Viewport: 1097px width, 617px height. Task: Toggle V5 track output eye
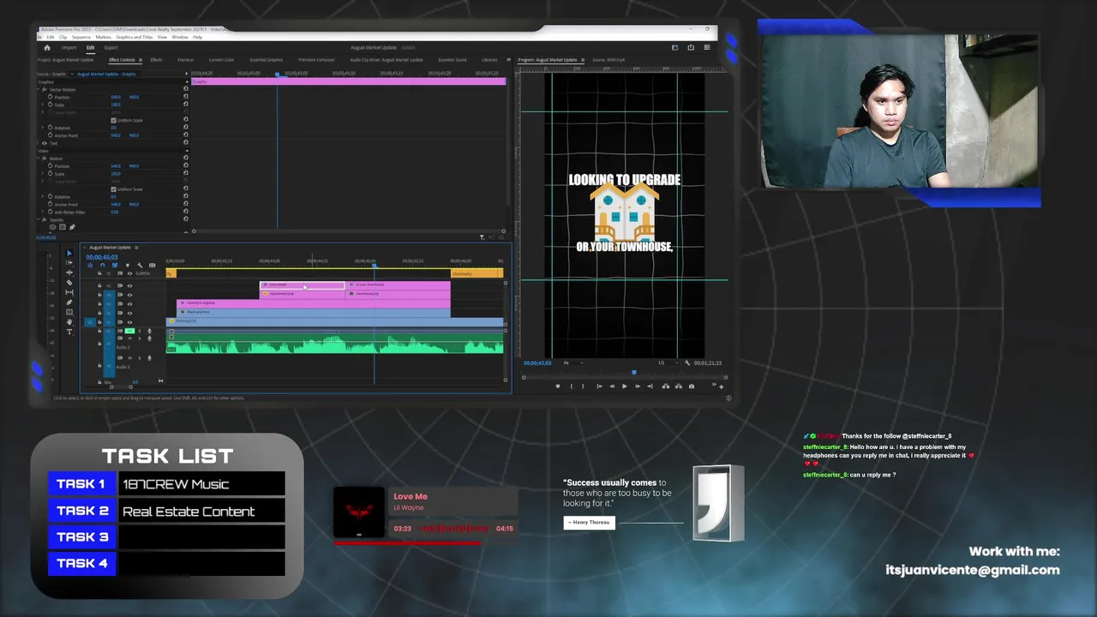point(129,285)
